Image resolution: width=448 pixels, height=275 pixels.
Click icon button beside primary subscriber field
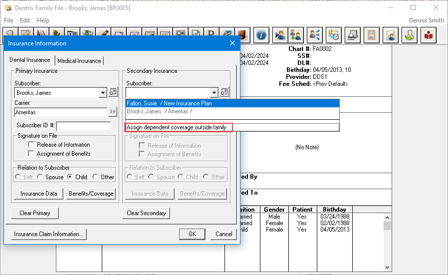113,92
